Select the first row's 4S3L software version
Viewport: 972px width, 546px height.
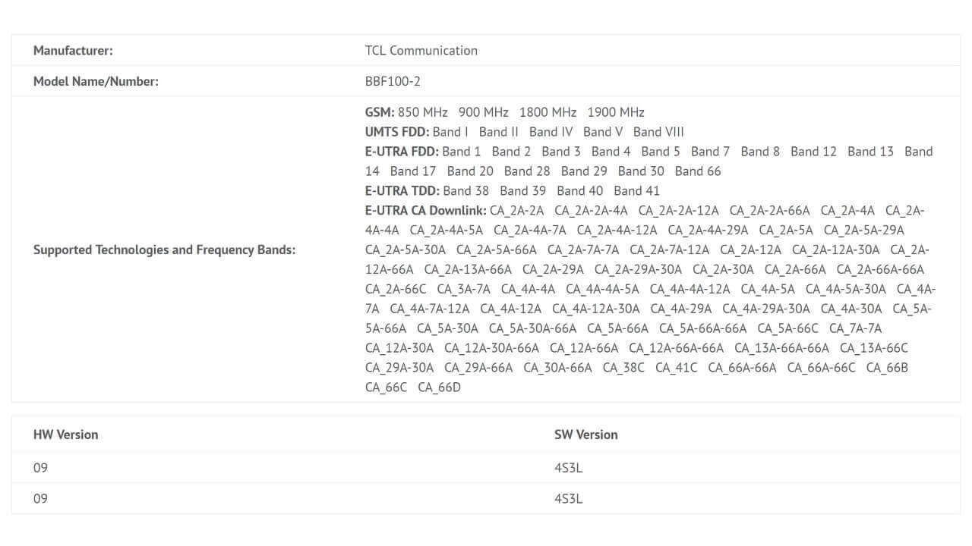pos(568,468)
